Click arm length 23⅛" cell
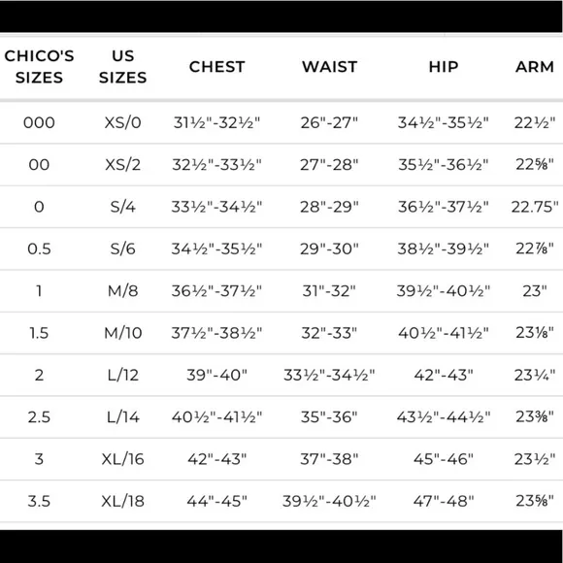 535,333
